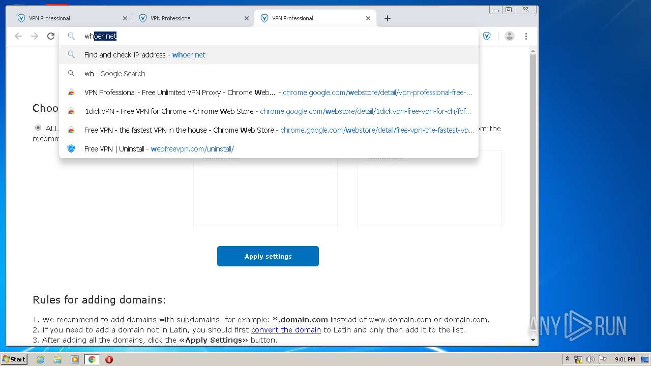Viewport: 651px width, 366px height.
Task: Click the browser forward arrow
Action: coord(35,36)
